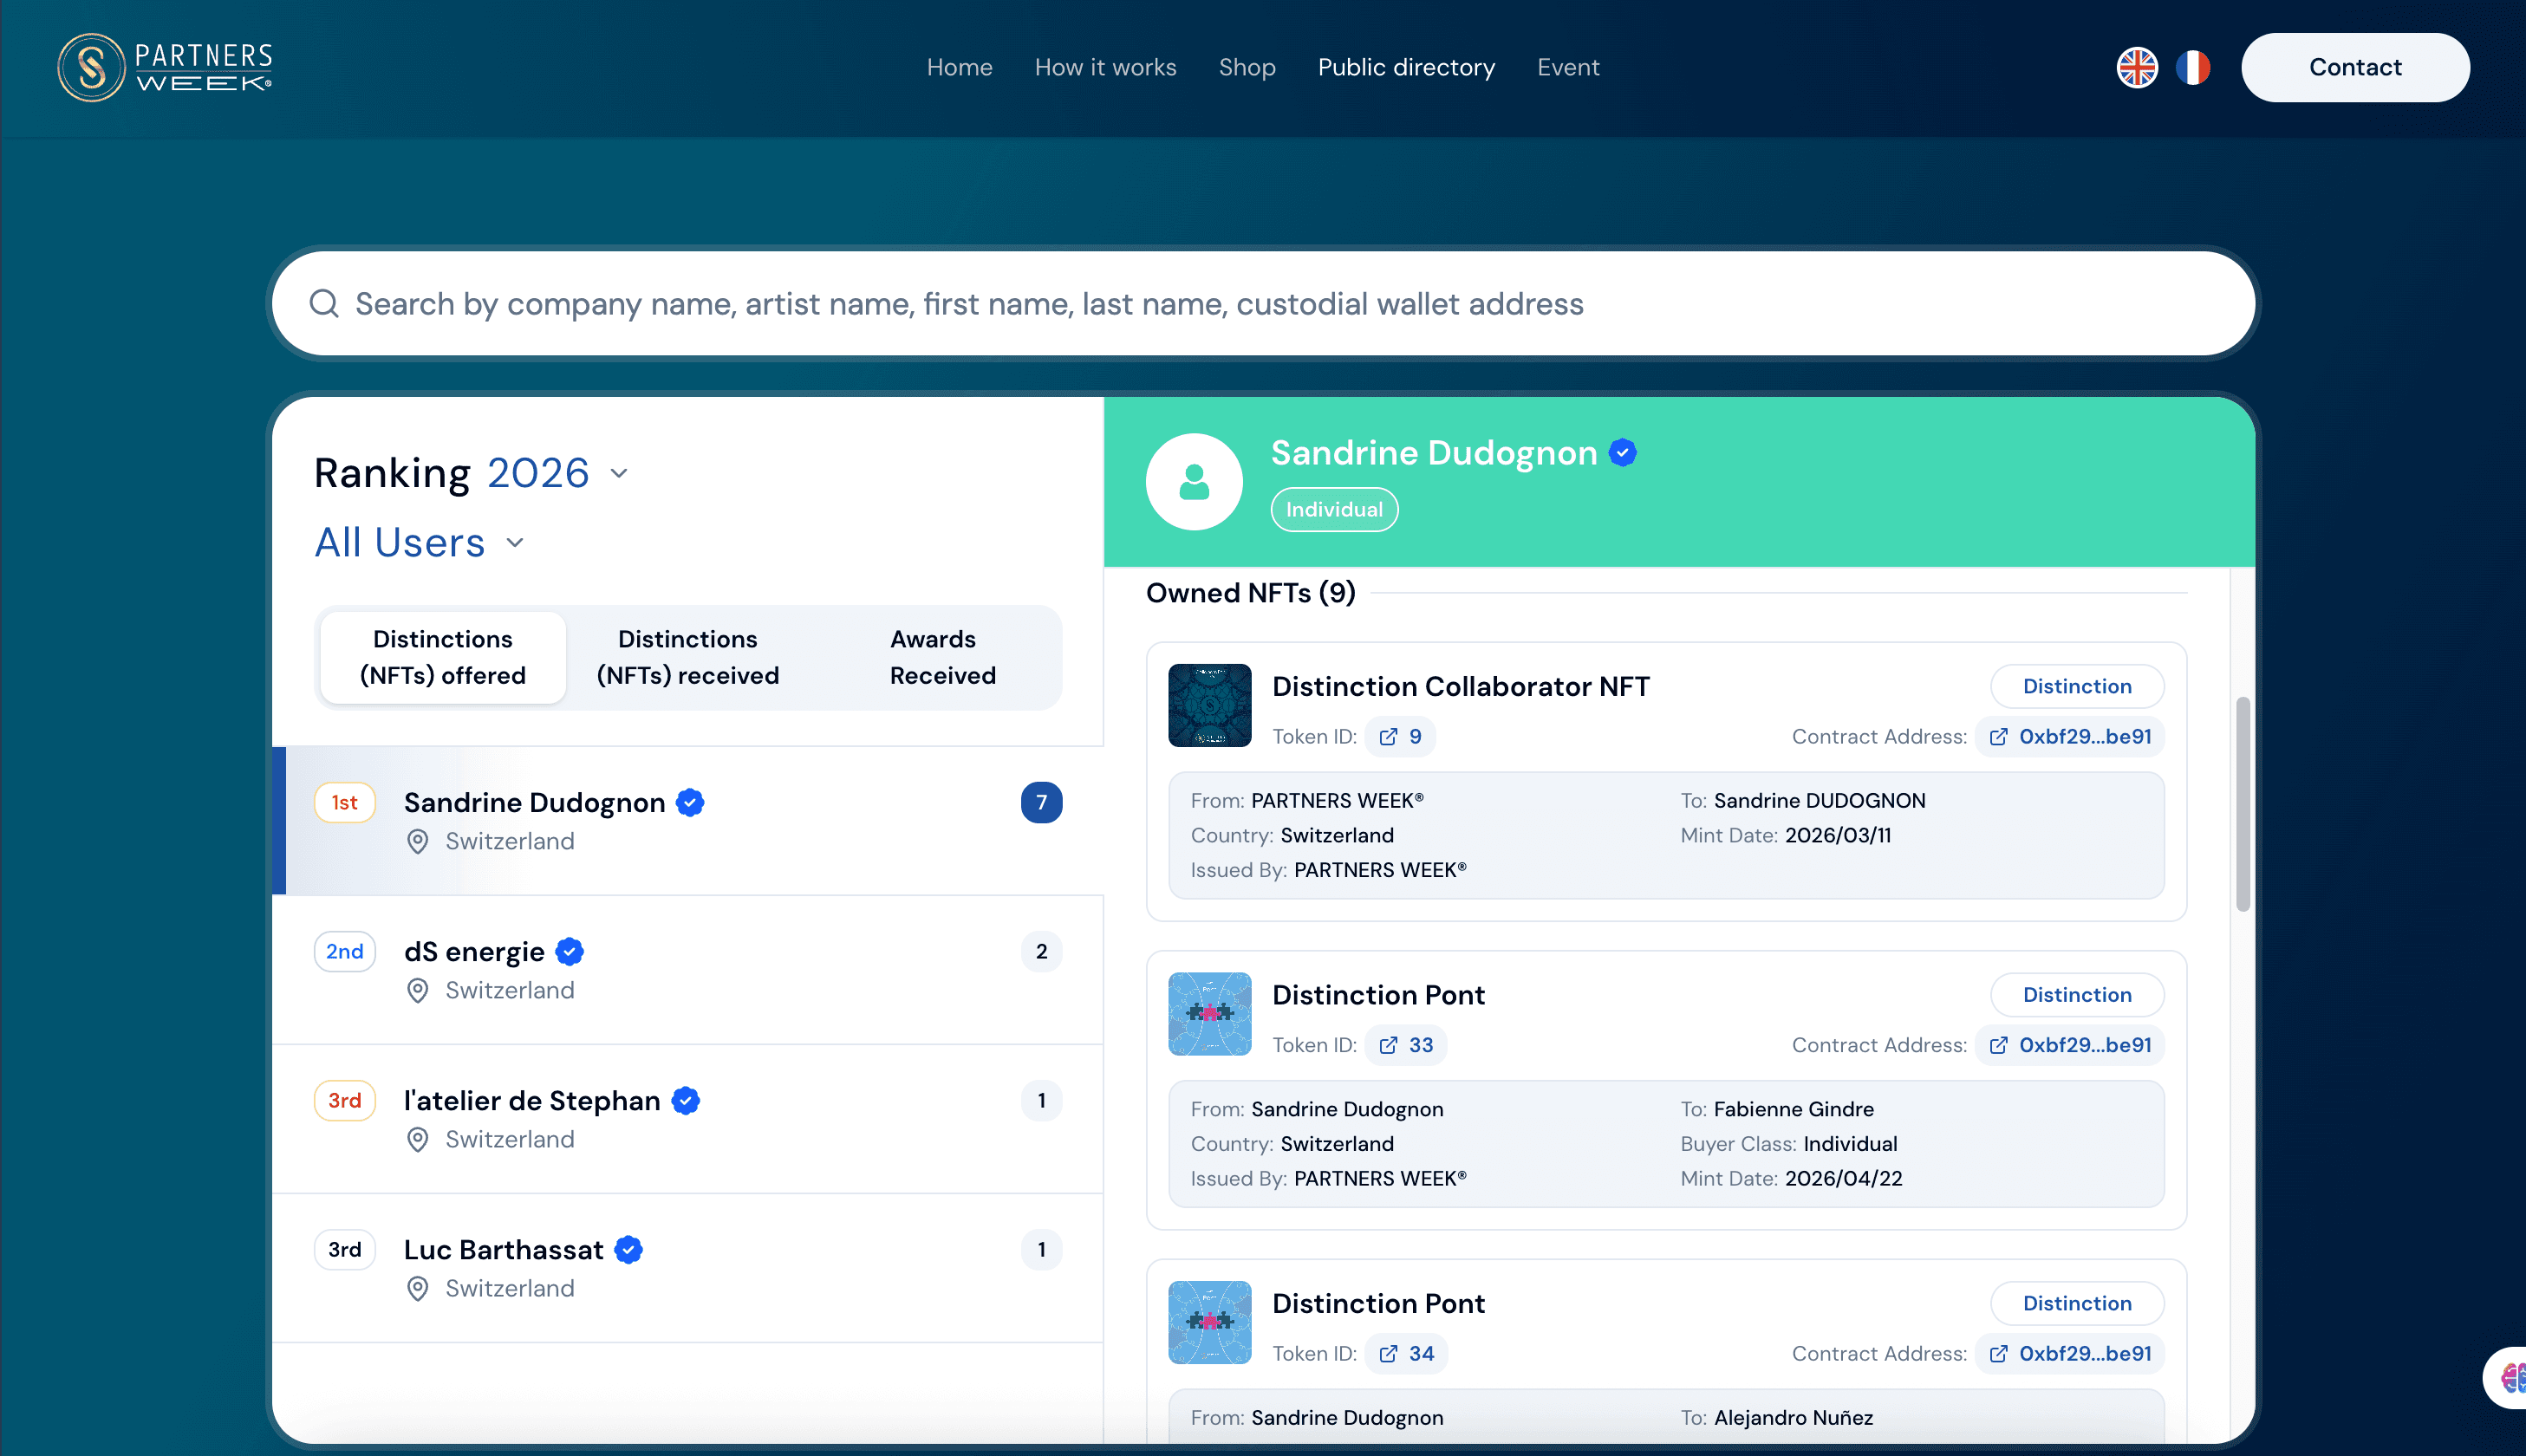Image resolution: width=2526 pixels, height=1456 pixels.
Task: Switch language to English flag
Action: click(x=2137, y=67)
